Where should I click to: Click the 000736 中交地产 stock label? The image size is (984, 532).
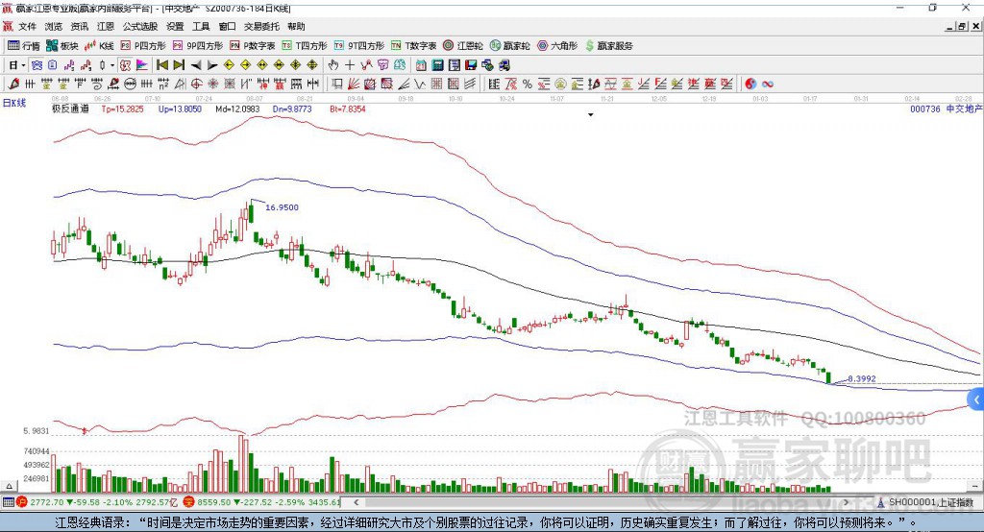click(946, 109)
